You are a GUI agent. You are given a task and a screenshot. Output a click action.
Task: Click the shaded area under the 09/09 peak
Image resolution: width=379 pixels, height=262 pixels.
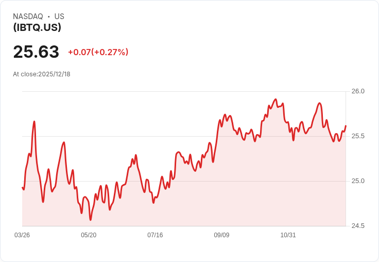[x=225, y=174]
